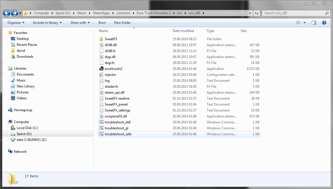Image resolution: width=333 pixels, height=189 pixels.
Task: Select the injector configuration file icon
Action: tap(101, 75)
